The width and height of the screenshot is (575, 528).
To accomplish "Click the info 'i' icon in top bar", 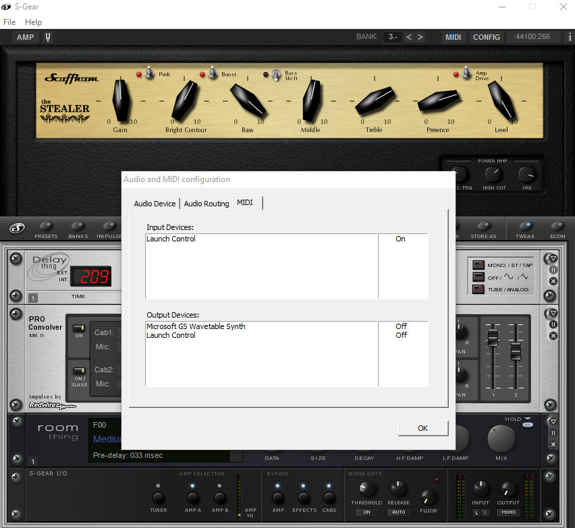I will click(x=570, y=37).
